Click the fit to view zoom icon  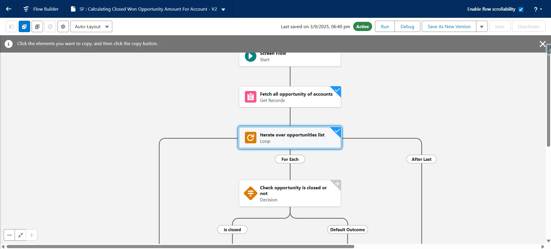(21, 235)
